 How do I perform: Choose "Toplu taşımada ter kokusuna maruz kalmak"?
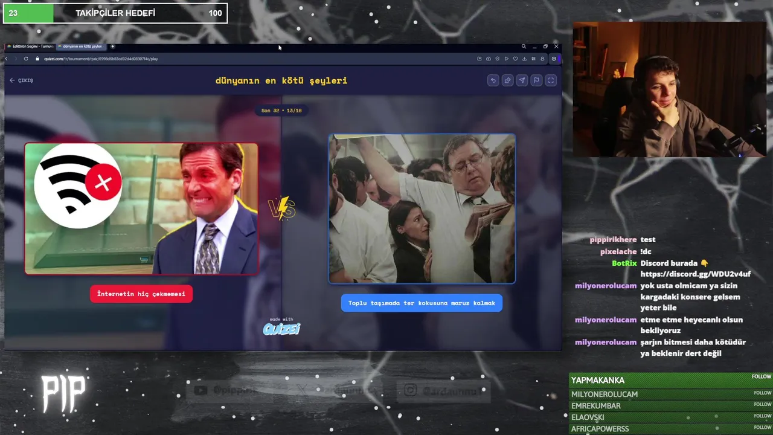(x=422, y=303)
